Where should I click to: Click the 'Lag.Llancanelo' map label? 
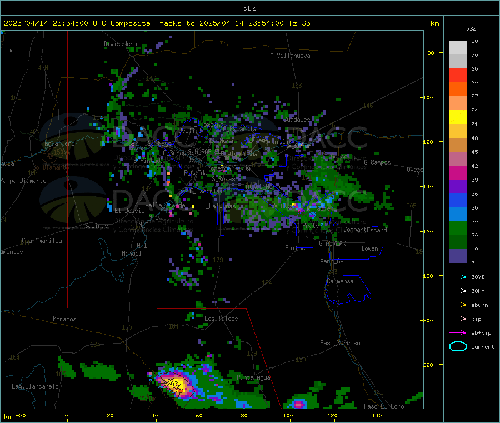pyautogui.click(x=35, y=386)
